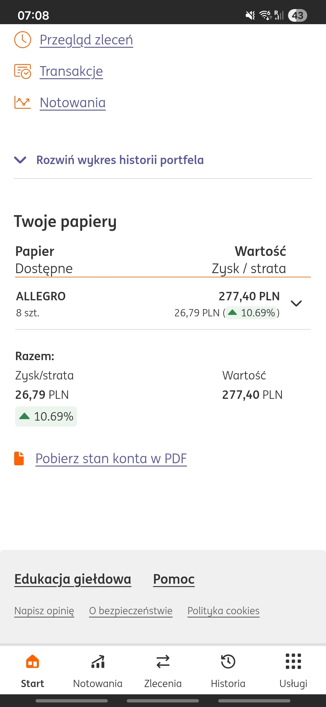This screenshot has width=326, height=707.
Task: Open Edukacja giełdowa link
Action: [73, 579]
